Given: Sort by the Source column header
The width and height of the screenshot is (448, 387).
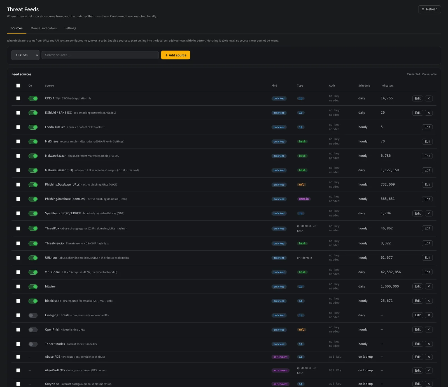Looking at the screenshot, I should [x=49, y=86].
